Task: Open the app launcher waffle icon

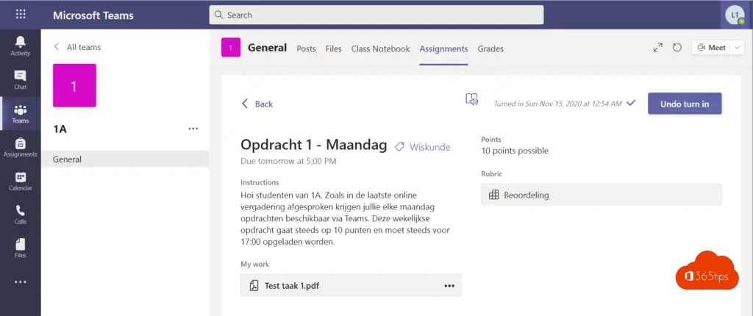Action: pyautogui.click(x=20, y=15)
